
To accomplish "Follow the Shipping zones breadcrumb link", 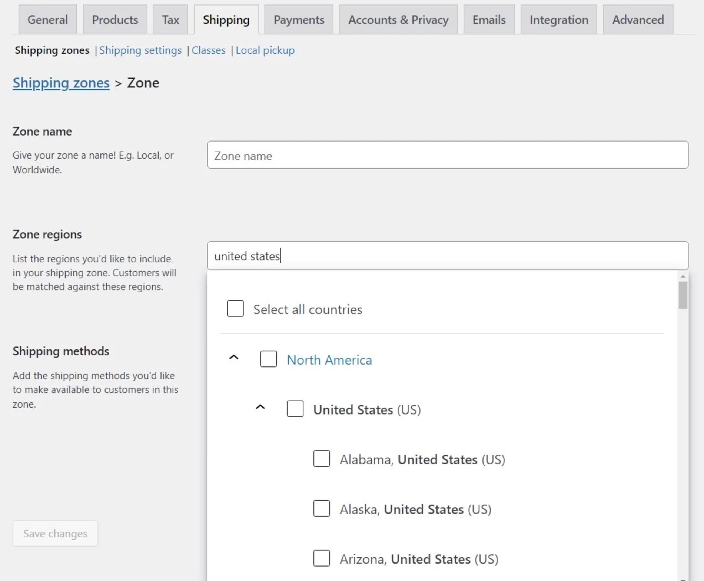I will 61,83.
